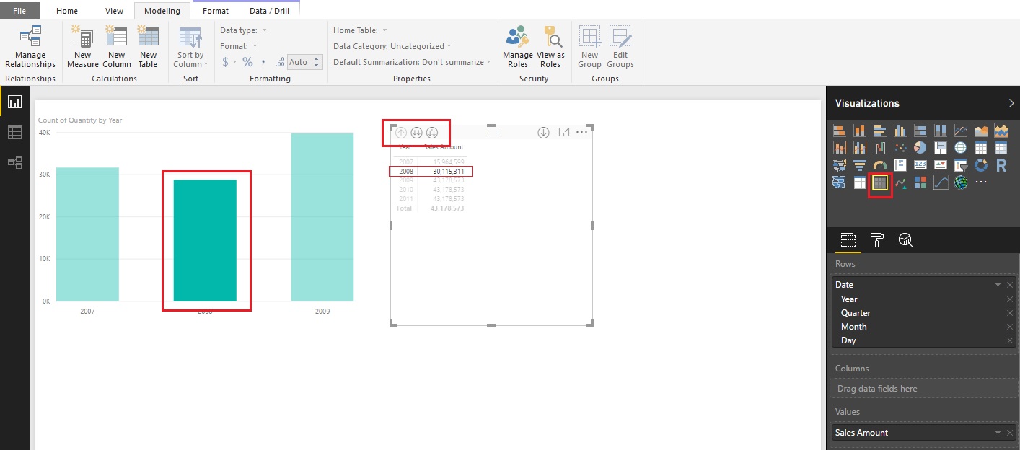Open the Data / Drill ribbon tab

(x=270, y=11)
